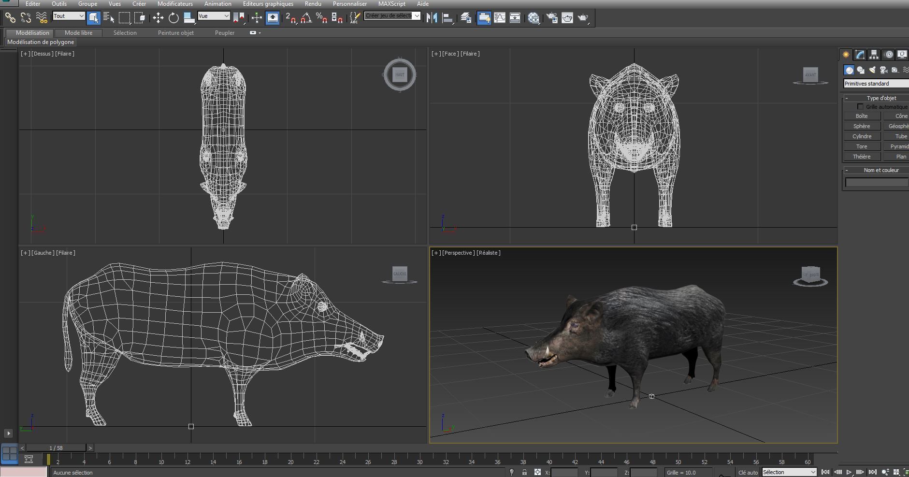This screenshot has width=909, height=477.
Task: Toggle the Keyboard Shortcut Override button
Action: 272,18
